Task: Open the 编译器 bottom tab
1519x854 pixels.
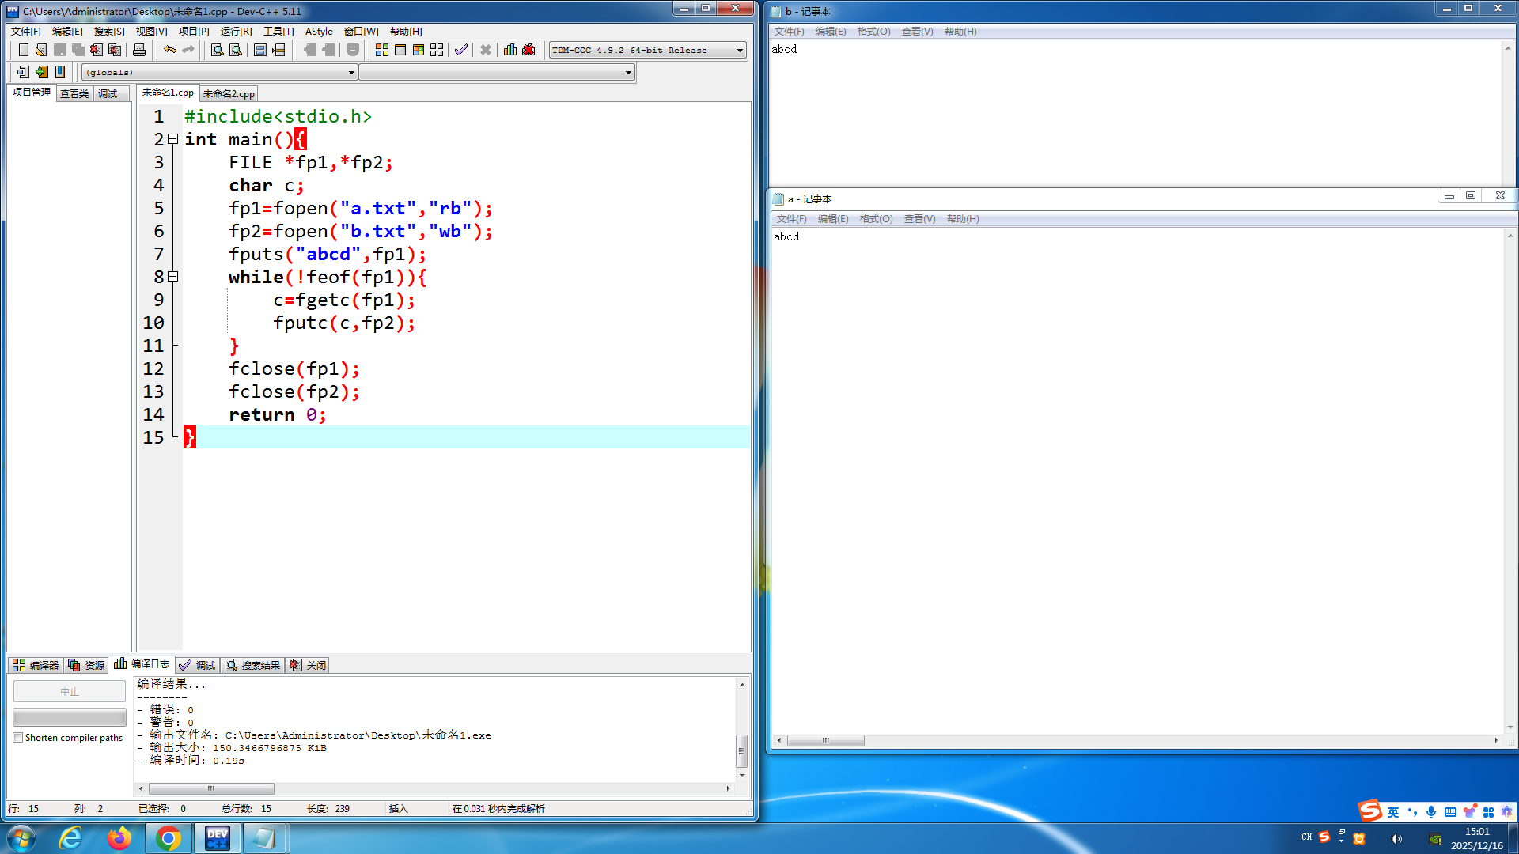Action: click(x=36, y=665)
